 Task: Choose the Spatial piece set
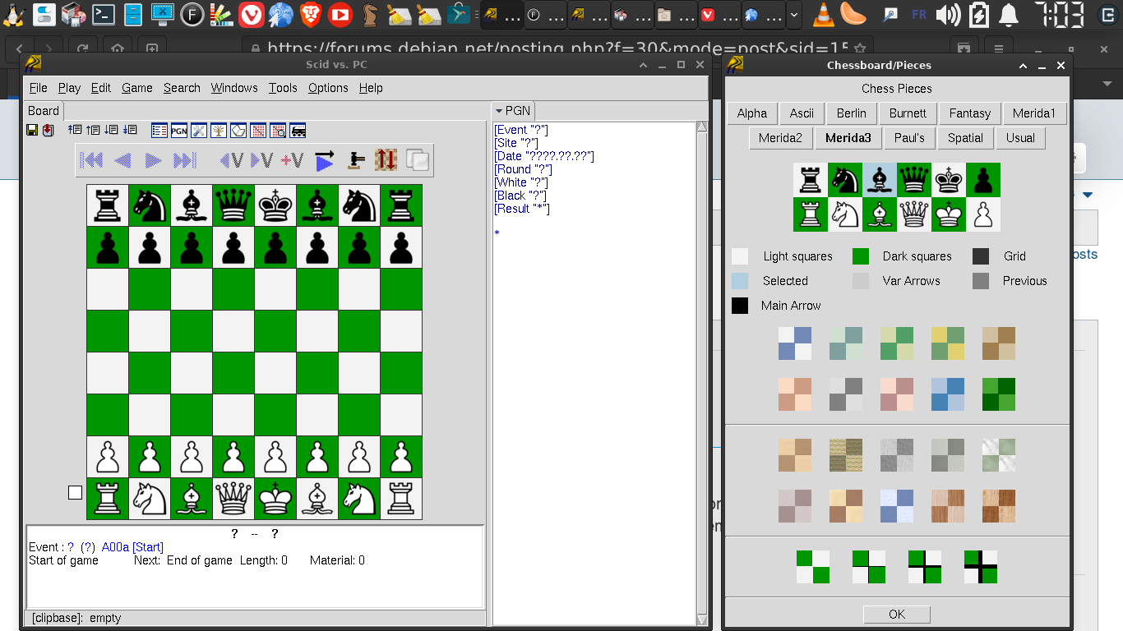(965, 138)
